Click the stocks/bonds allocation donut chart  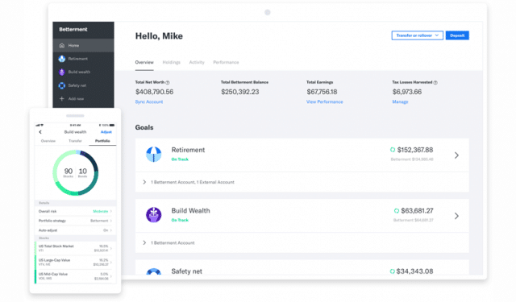point(75,172)
